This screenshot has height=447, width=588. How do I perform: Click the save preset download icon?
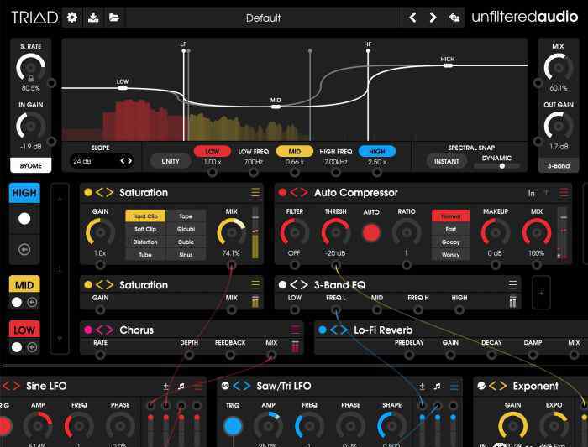pos(93,18)
